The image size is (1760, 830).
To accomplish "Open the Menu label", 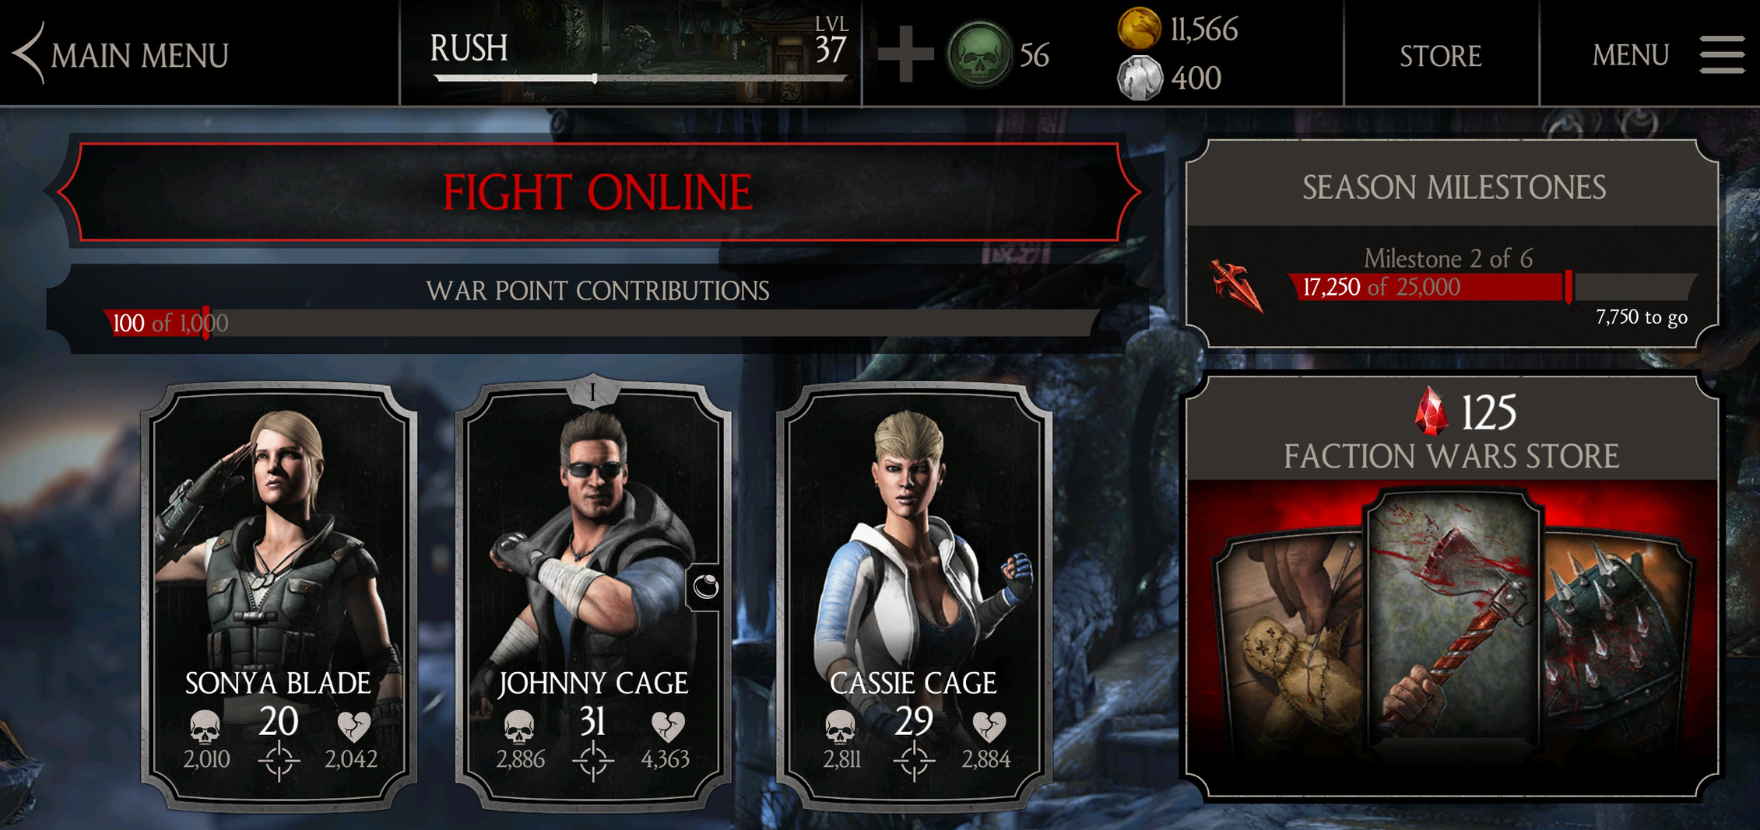I will 1631,55.
